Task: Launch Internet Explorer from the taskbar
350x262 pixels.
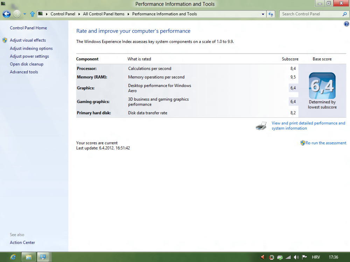Action: [13, 257]
